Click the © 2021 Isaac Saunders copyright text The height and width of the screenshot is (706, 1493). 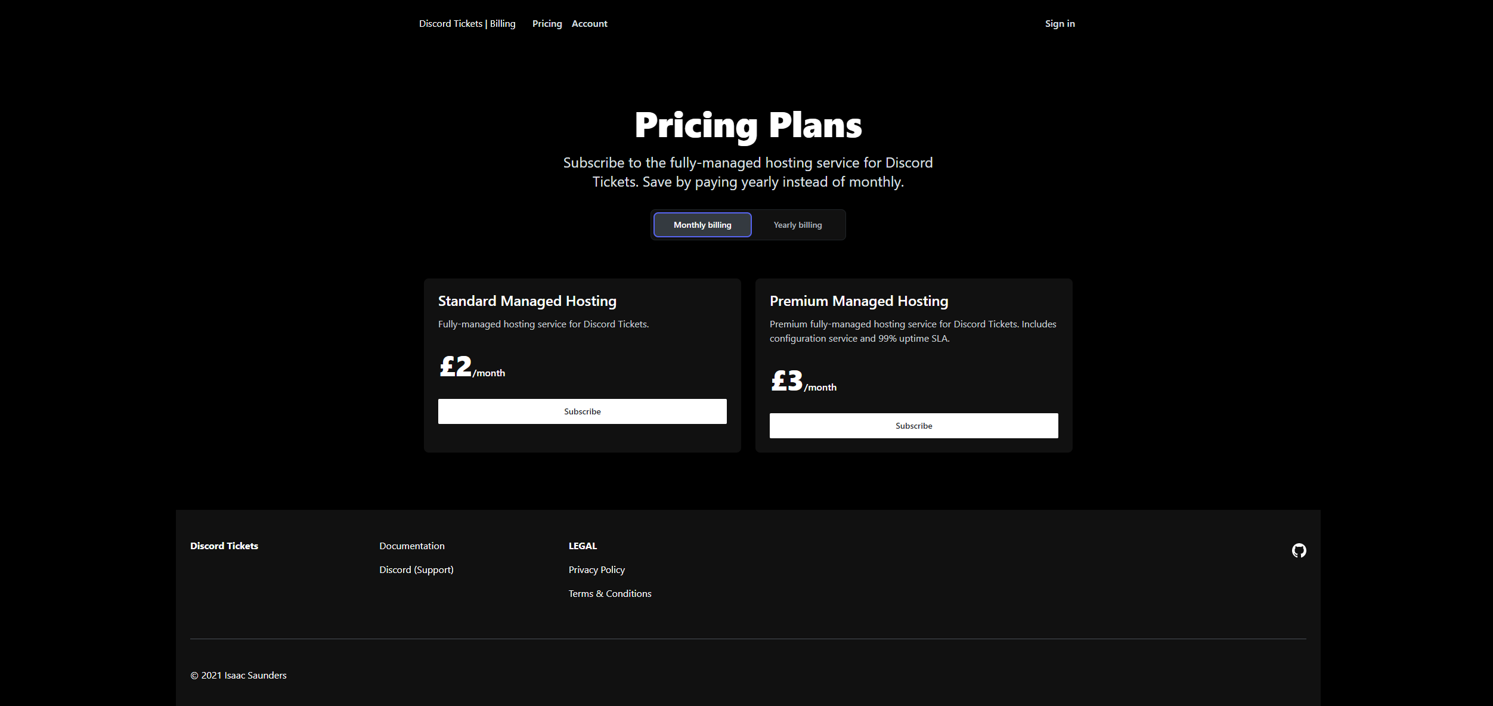point(238,676)
